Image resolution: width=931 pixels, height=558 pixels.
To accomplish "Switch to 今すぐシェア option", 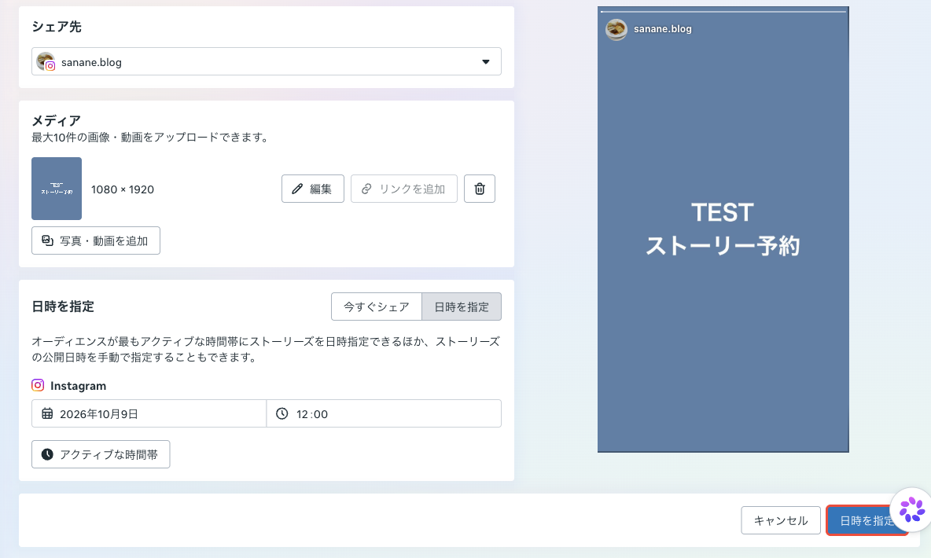I will pos(377,307).
